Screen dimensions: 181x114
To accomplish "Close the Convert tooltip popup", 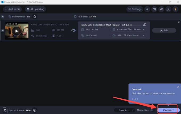I will pos(178,87).
